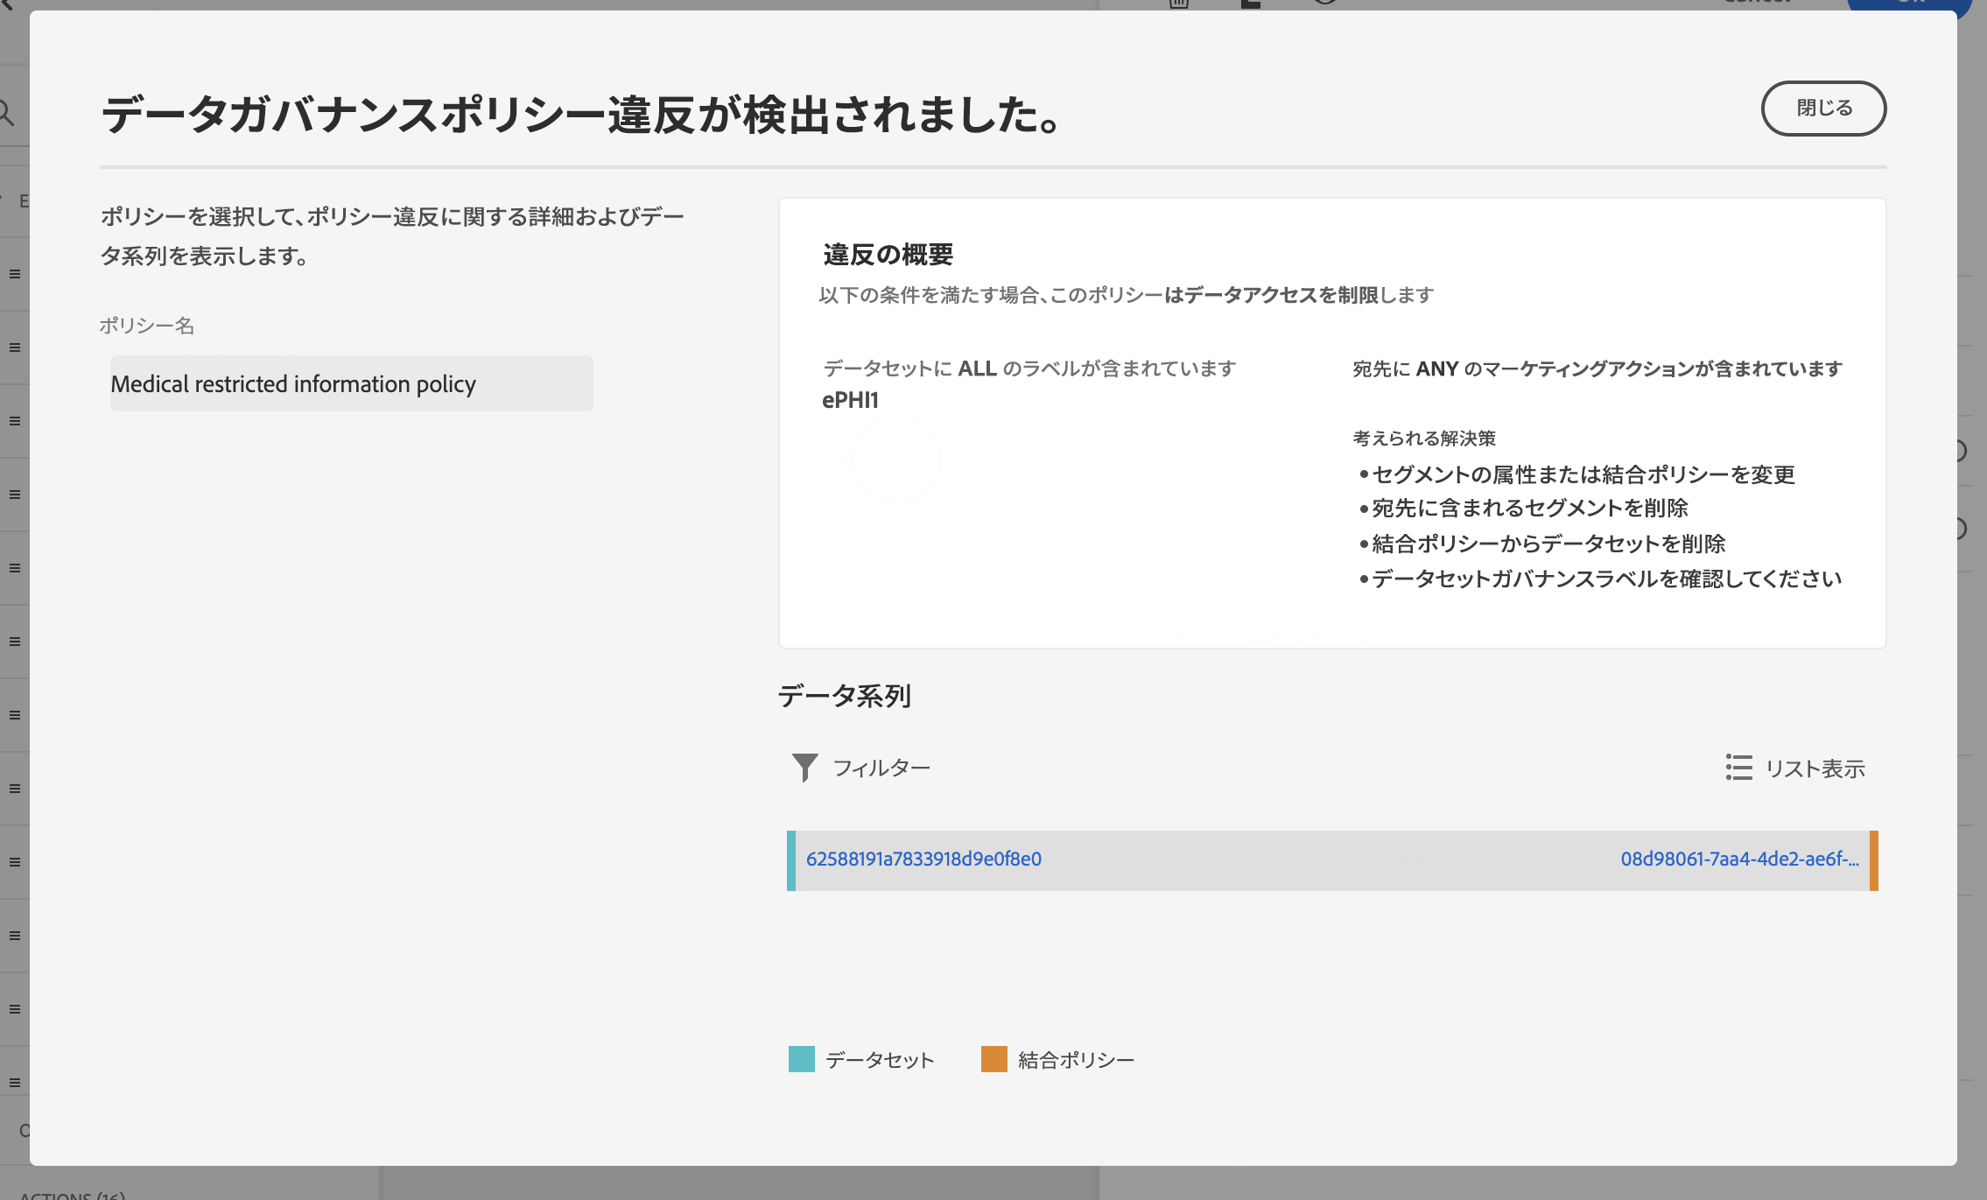This screenshot has width=1987, height=1200.
Task: Click the orange 結合ポリシー legend swatch
Action: tap(993, 1059)
